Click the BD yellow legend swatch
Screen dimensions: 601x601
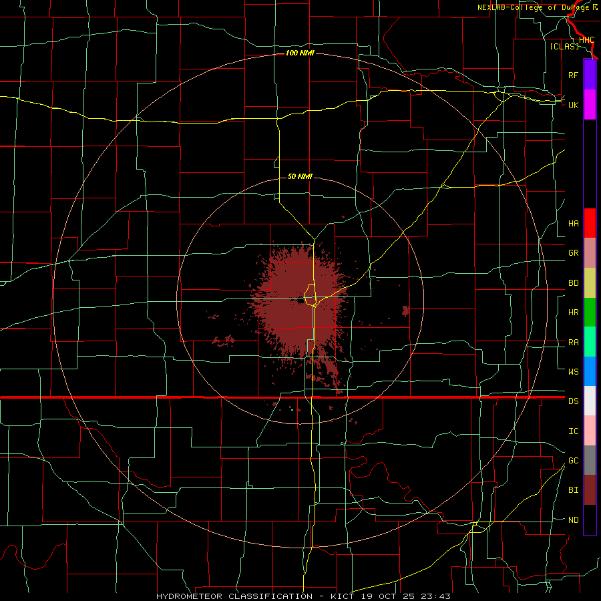coord(590,283)
